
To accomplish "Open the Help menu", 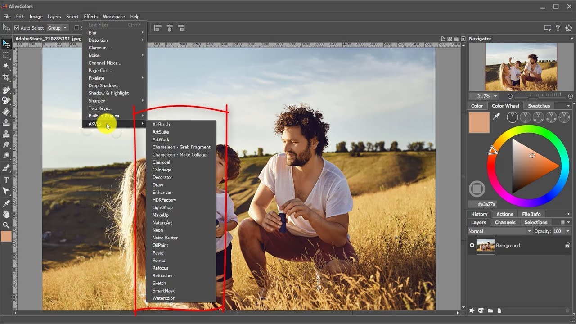I will tap(135, 17).
